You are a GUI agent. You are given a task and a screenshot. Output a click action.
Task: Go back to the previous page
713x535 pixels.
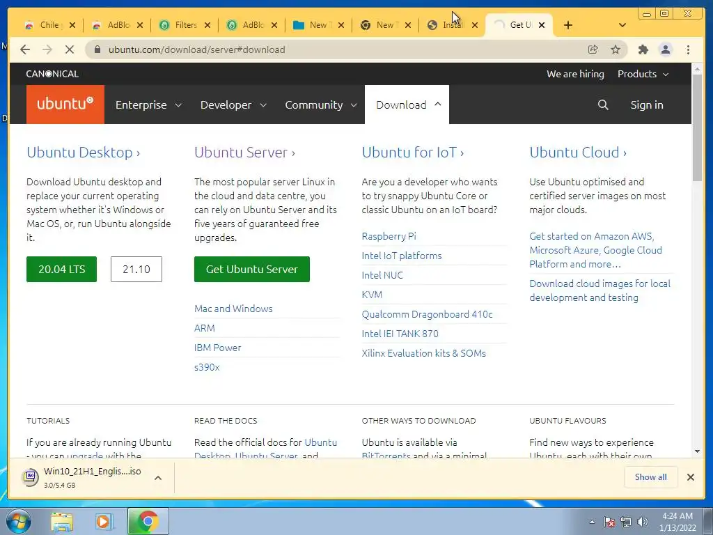click(x=25, y=49)
